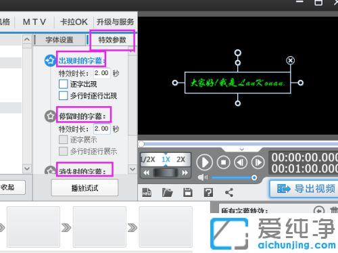This screenshot has width=338, height=253.
Task: Click the 播放试试 button
Action: pyautogui.click(x=84, y=188)
